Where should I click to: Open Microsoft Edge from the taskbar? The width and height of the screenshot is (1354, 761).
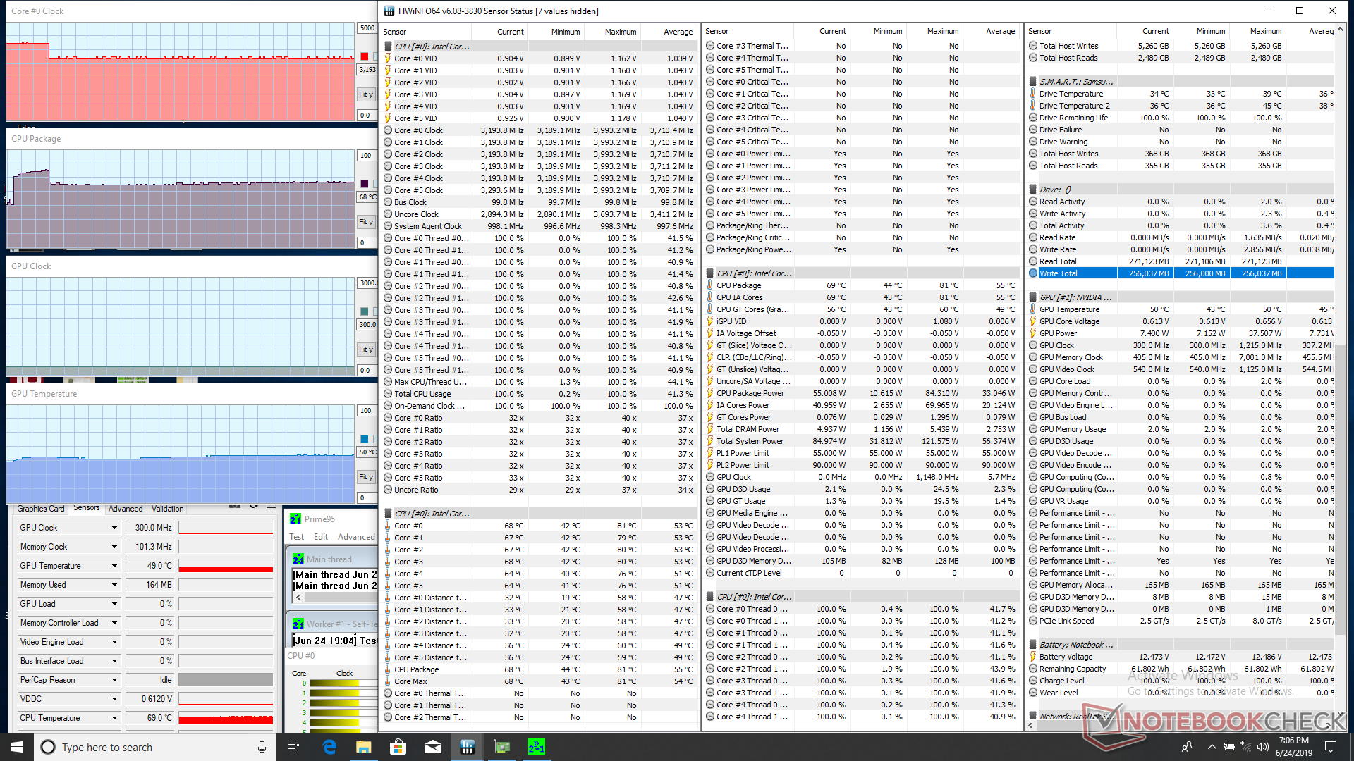(x=329, y=747)
